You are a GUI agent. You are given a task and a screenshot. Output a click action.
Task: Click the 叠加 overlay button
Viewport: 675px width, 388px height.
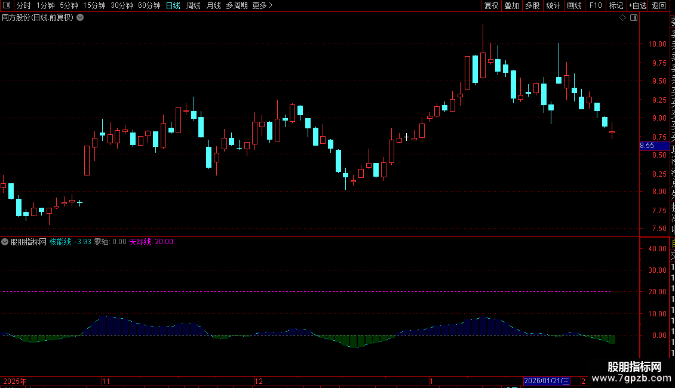click(x=512, y=5)
